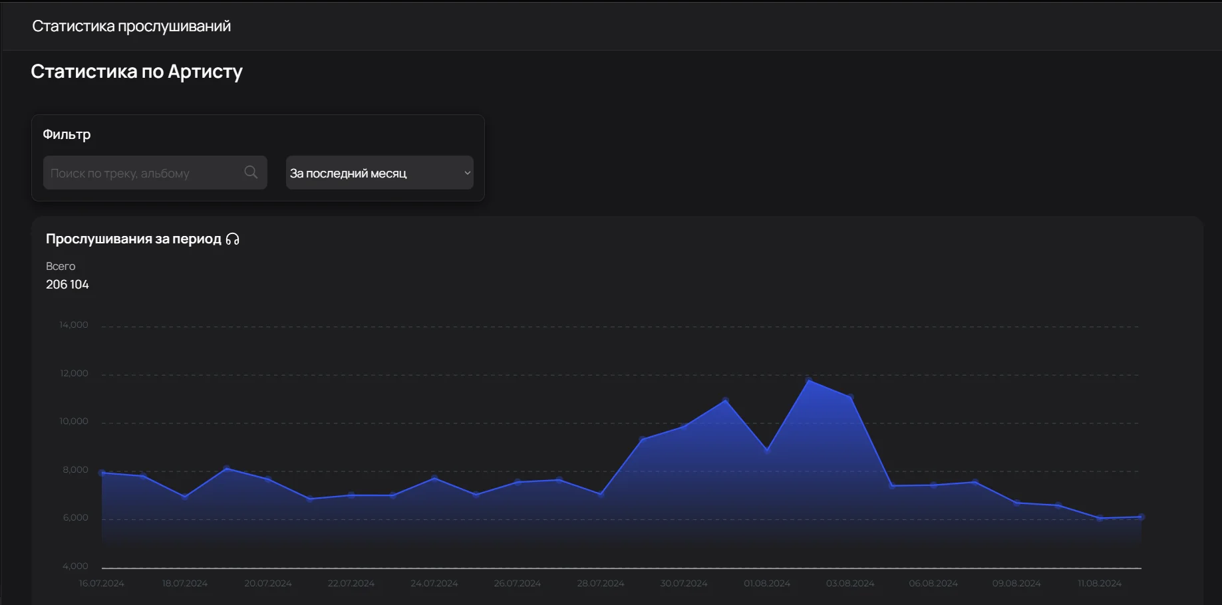Click the data point above 28.07.2024
The height and width of the screenshot is (605, 1222).
601,494
